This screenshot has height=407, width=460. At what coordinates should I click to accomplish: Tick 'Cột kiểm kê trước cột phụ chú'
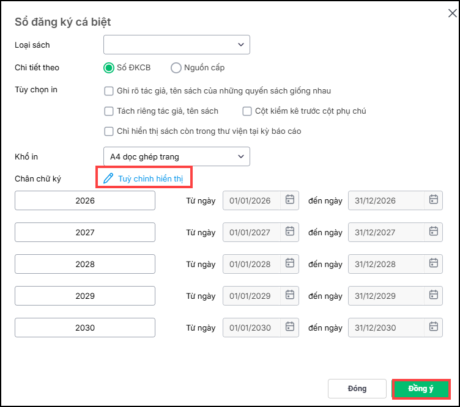pos(247,111)
